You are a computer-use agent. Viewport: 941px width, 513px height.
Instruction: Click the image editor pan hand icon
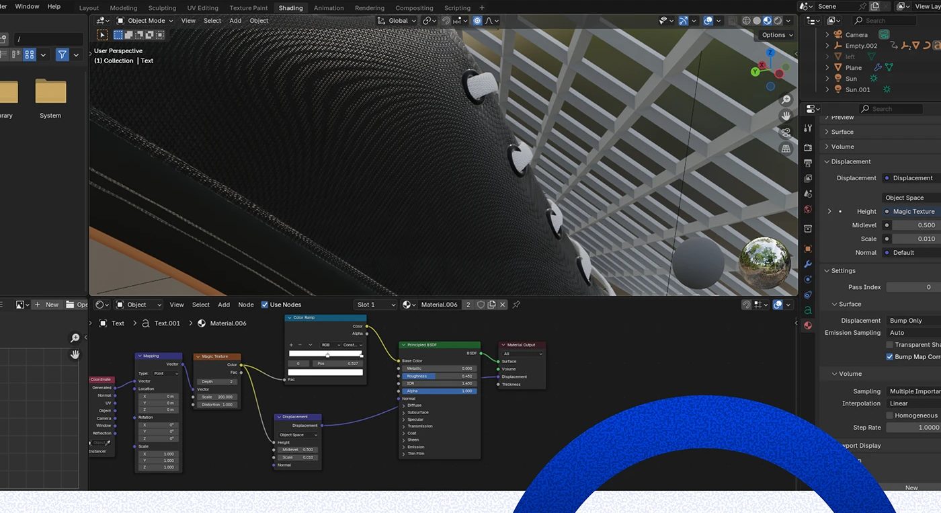[x=75, y=354]
